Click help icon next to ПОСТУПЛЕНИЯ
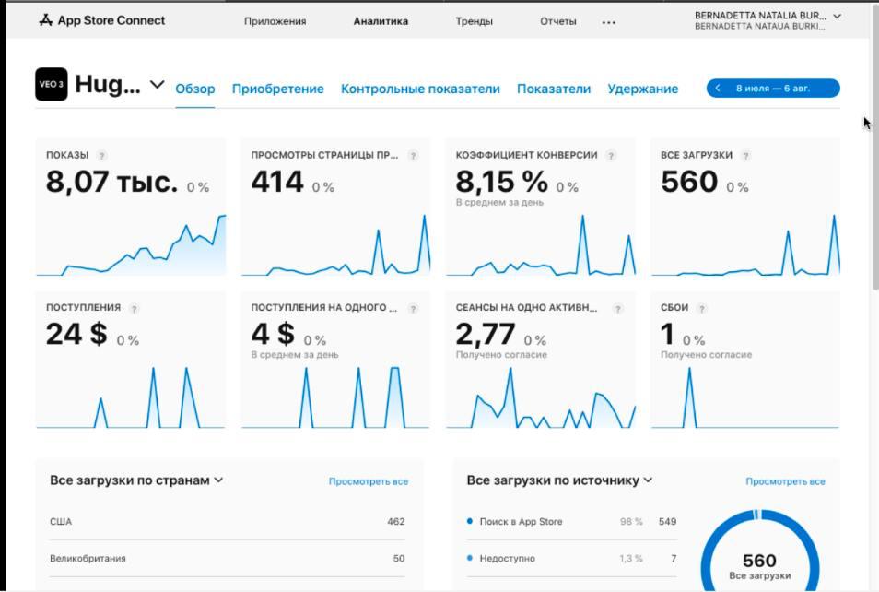Image resolution: width=879 pixels, height=592 pixels. click(134, 308)
